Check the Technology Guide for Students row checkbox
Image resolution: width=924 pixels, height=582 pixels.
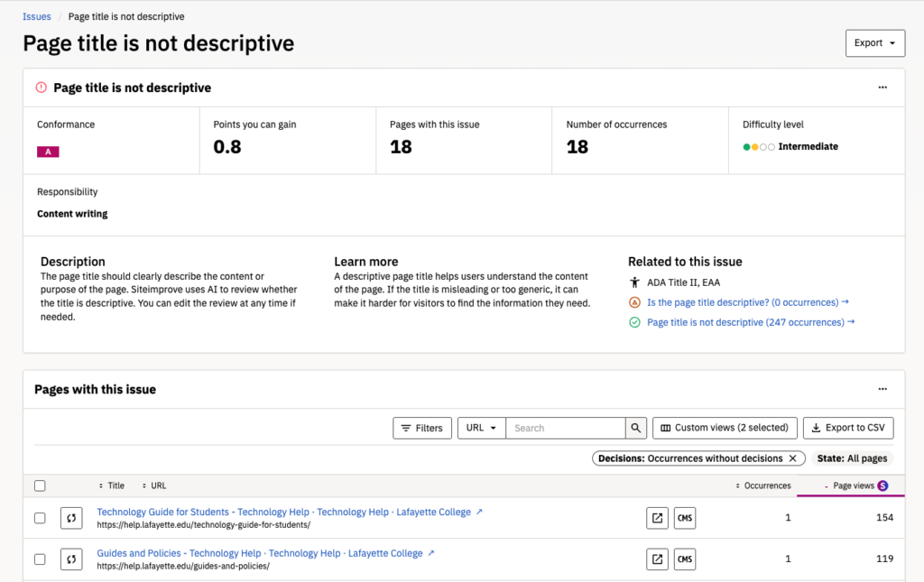[x=40, y=518]
